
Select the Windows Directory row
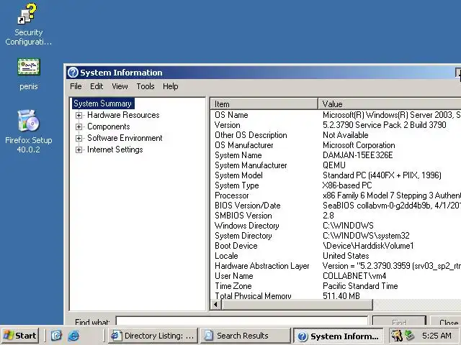[336, 225]
